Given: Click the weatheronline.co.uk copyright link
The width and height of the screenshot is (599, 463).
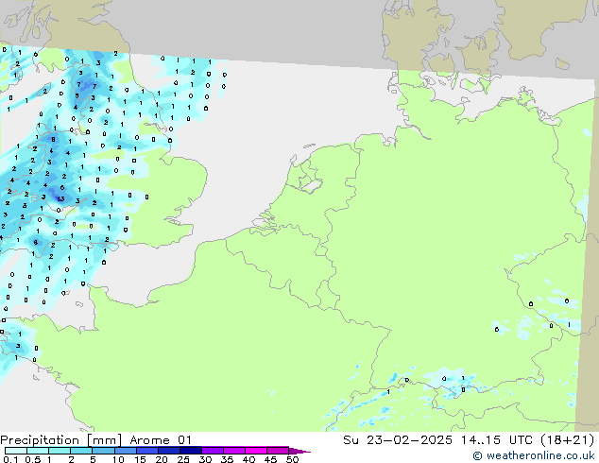Looking at the screenshot, I should pos(533,455).
